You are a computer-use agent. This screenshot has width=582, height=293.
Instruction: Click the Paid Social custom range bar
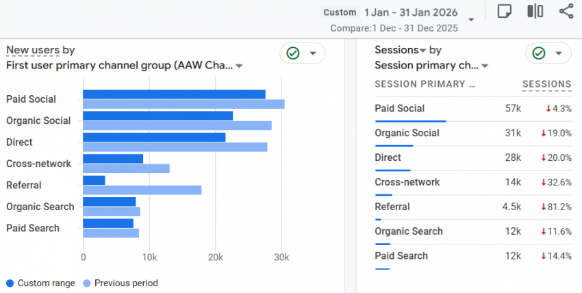pos(174,94)
